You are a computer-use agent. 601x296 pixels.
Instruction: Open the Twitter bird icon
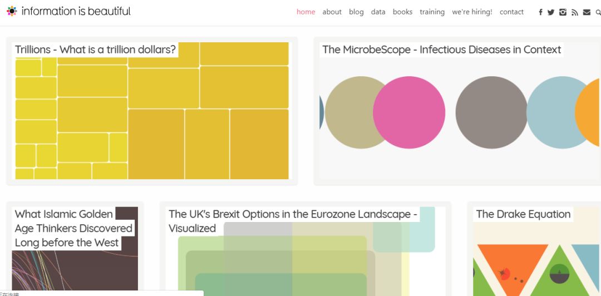(551, 12)
